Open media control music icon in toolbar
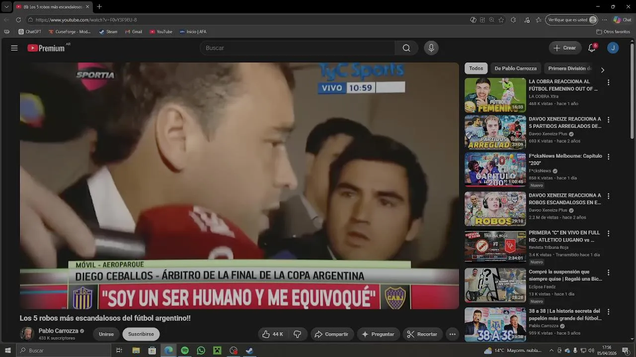Viewport: 636px width, 357px height. click(x=527, y=20)
